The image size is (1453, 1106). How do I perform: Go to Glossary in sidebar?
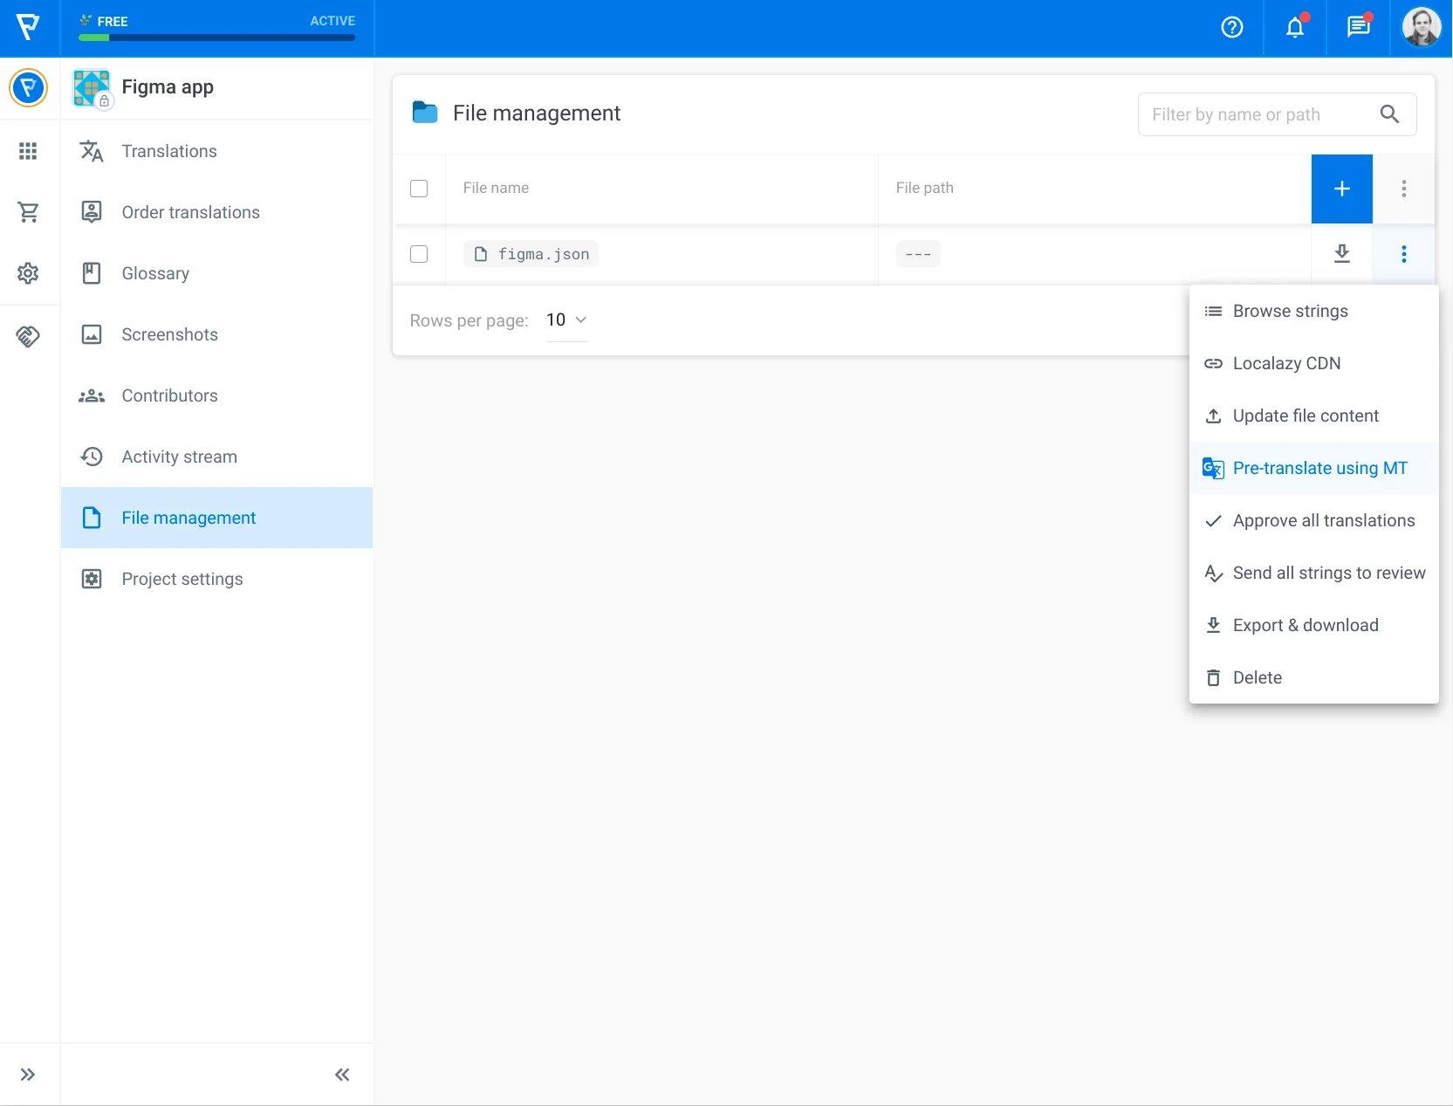pyautogui.click(x=155, y=273)
